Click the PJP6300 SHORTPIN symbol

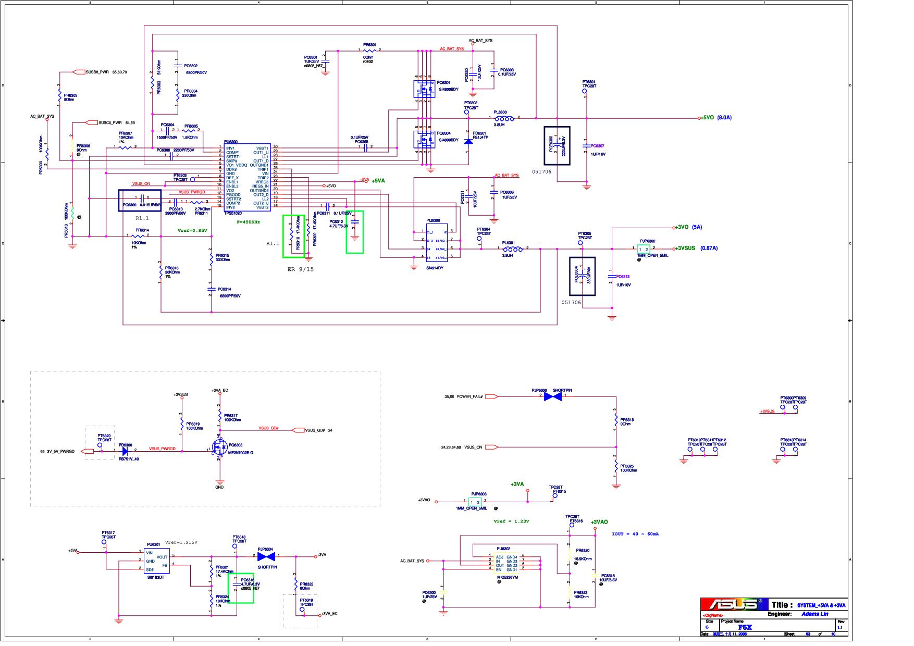tap(553, 397)
